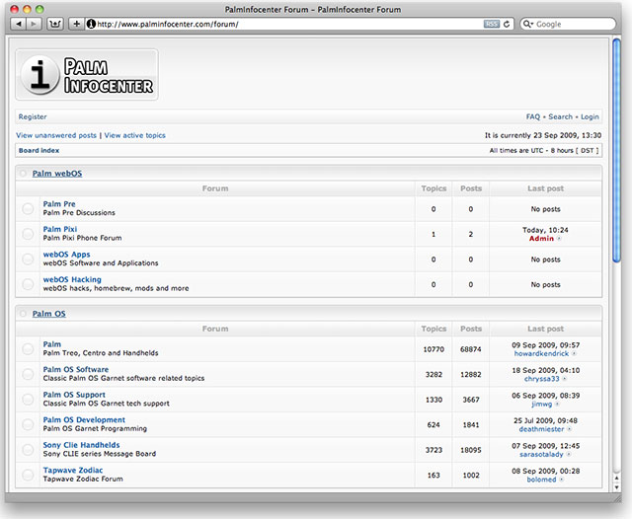Image resolution: width=632 pixels, height=519 pixels.
Task: Open Palm OS category heading
Action: 48,314
